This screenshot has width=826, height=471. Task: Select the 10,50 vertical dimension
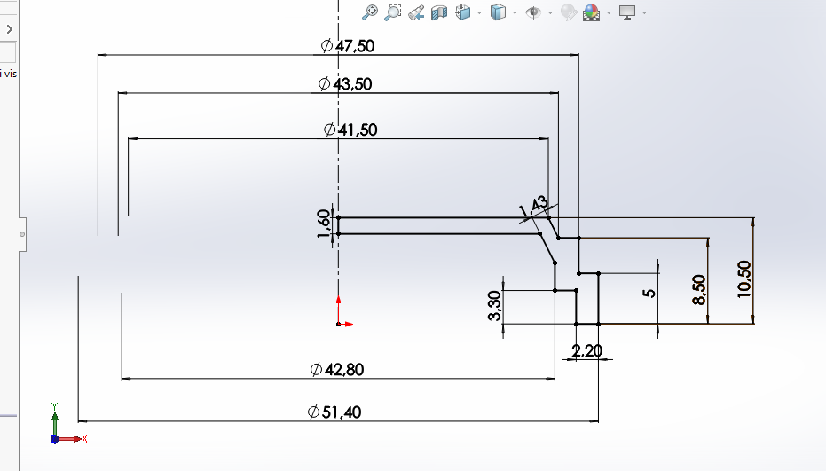[x=744, y=279]
